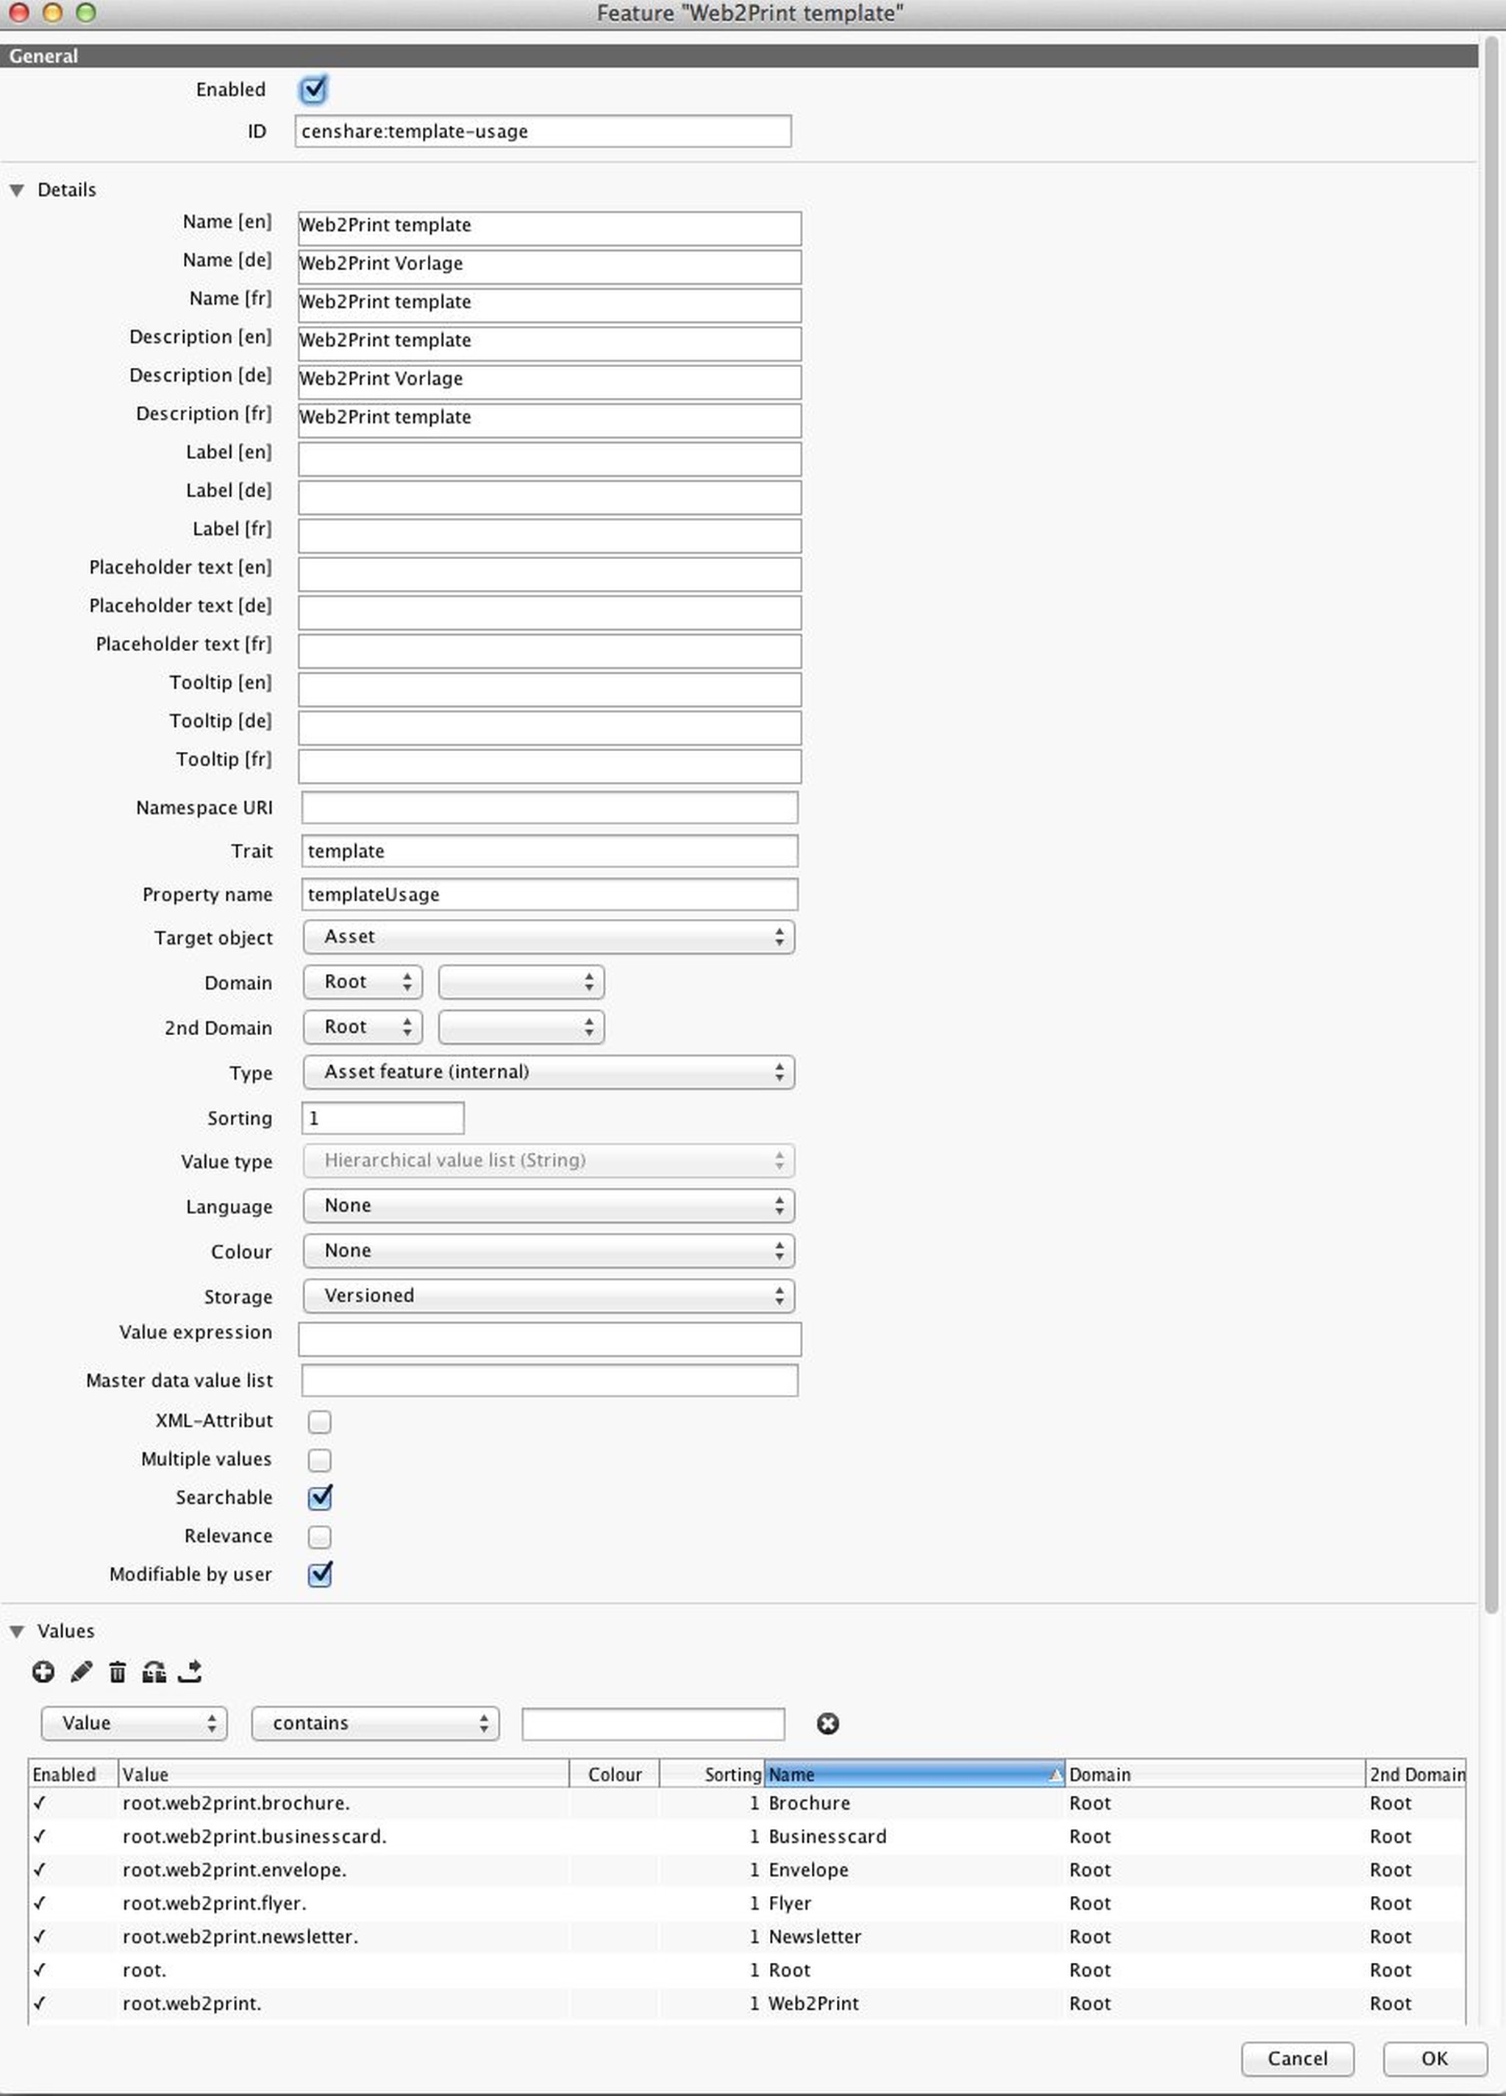Click the delete value trash icon
The width and height of the screenshot is (1506, 2096).
(x=118, y=1671)
